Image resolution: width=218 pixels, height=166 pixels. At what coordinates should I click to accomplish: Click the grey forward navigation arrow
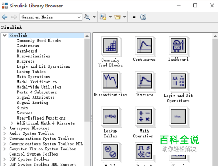[x=14, y=17]
